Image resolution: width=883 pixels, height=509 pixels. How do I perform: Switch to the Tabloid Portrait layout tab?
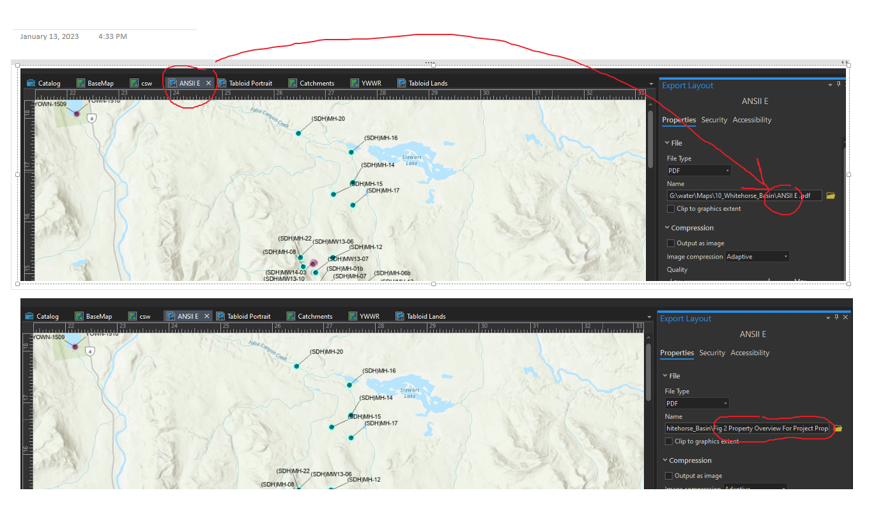[x=249, y=82]
